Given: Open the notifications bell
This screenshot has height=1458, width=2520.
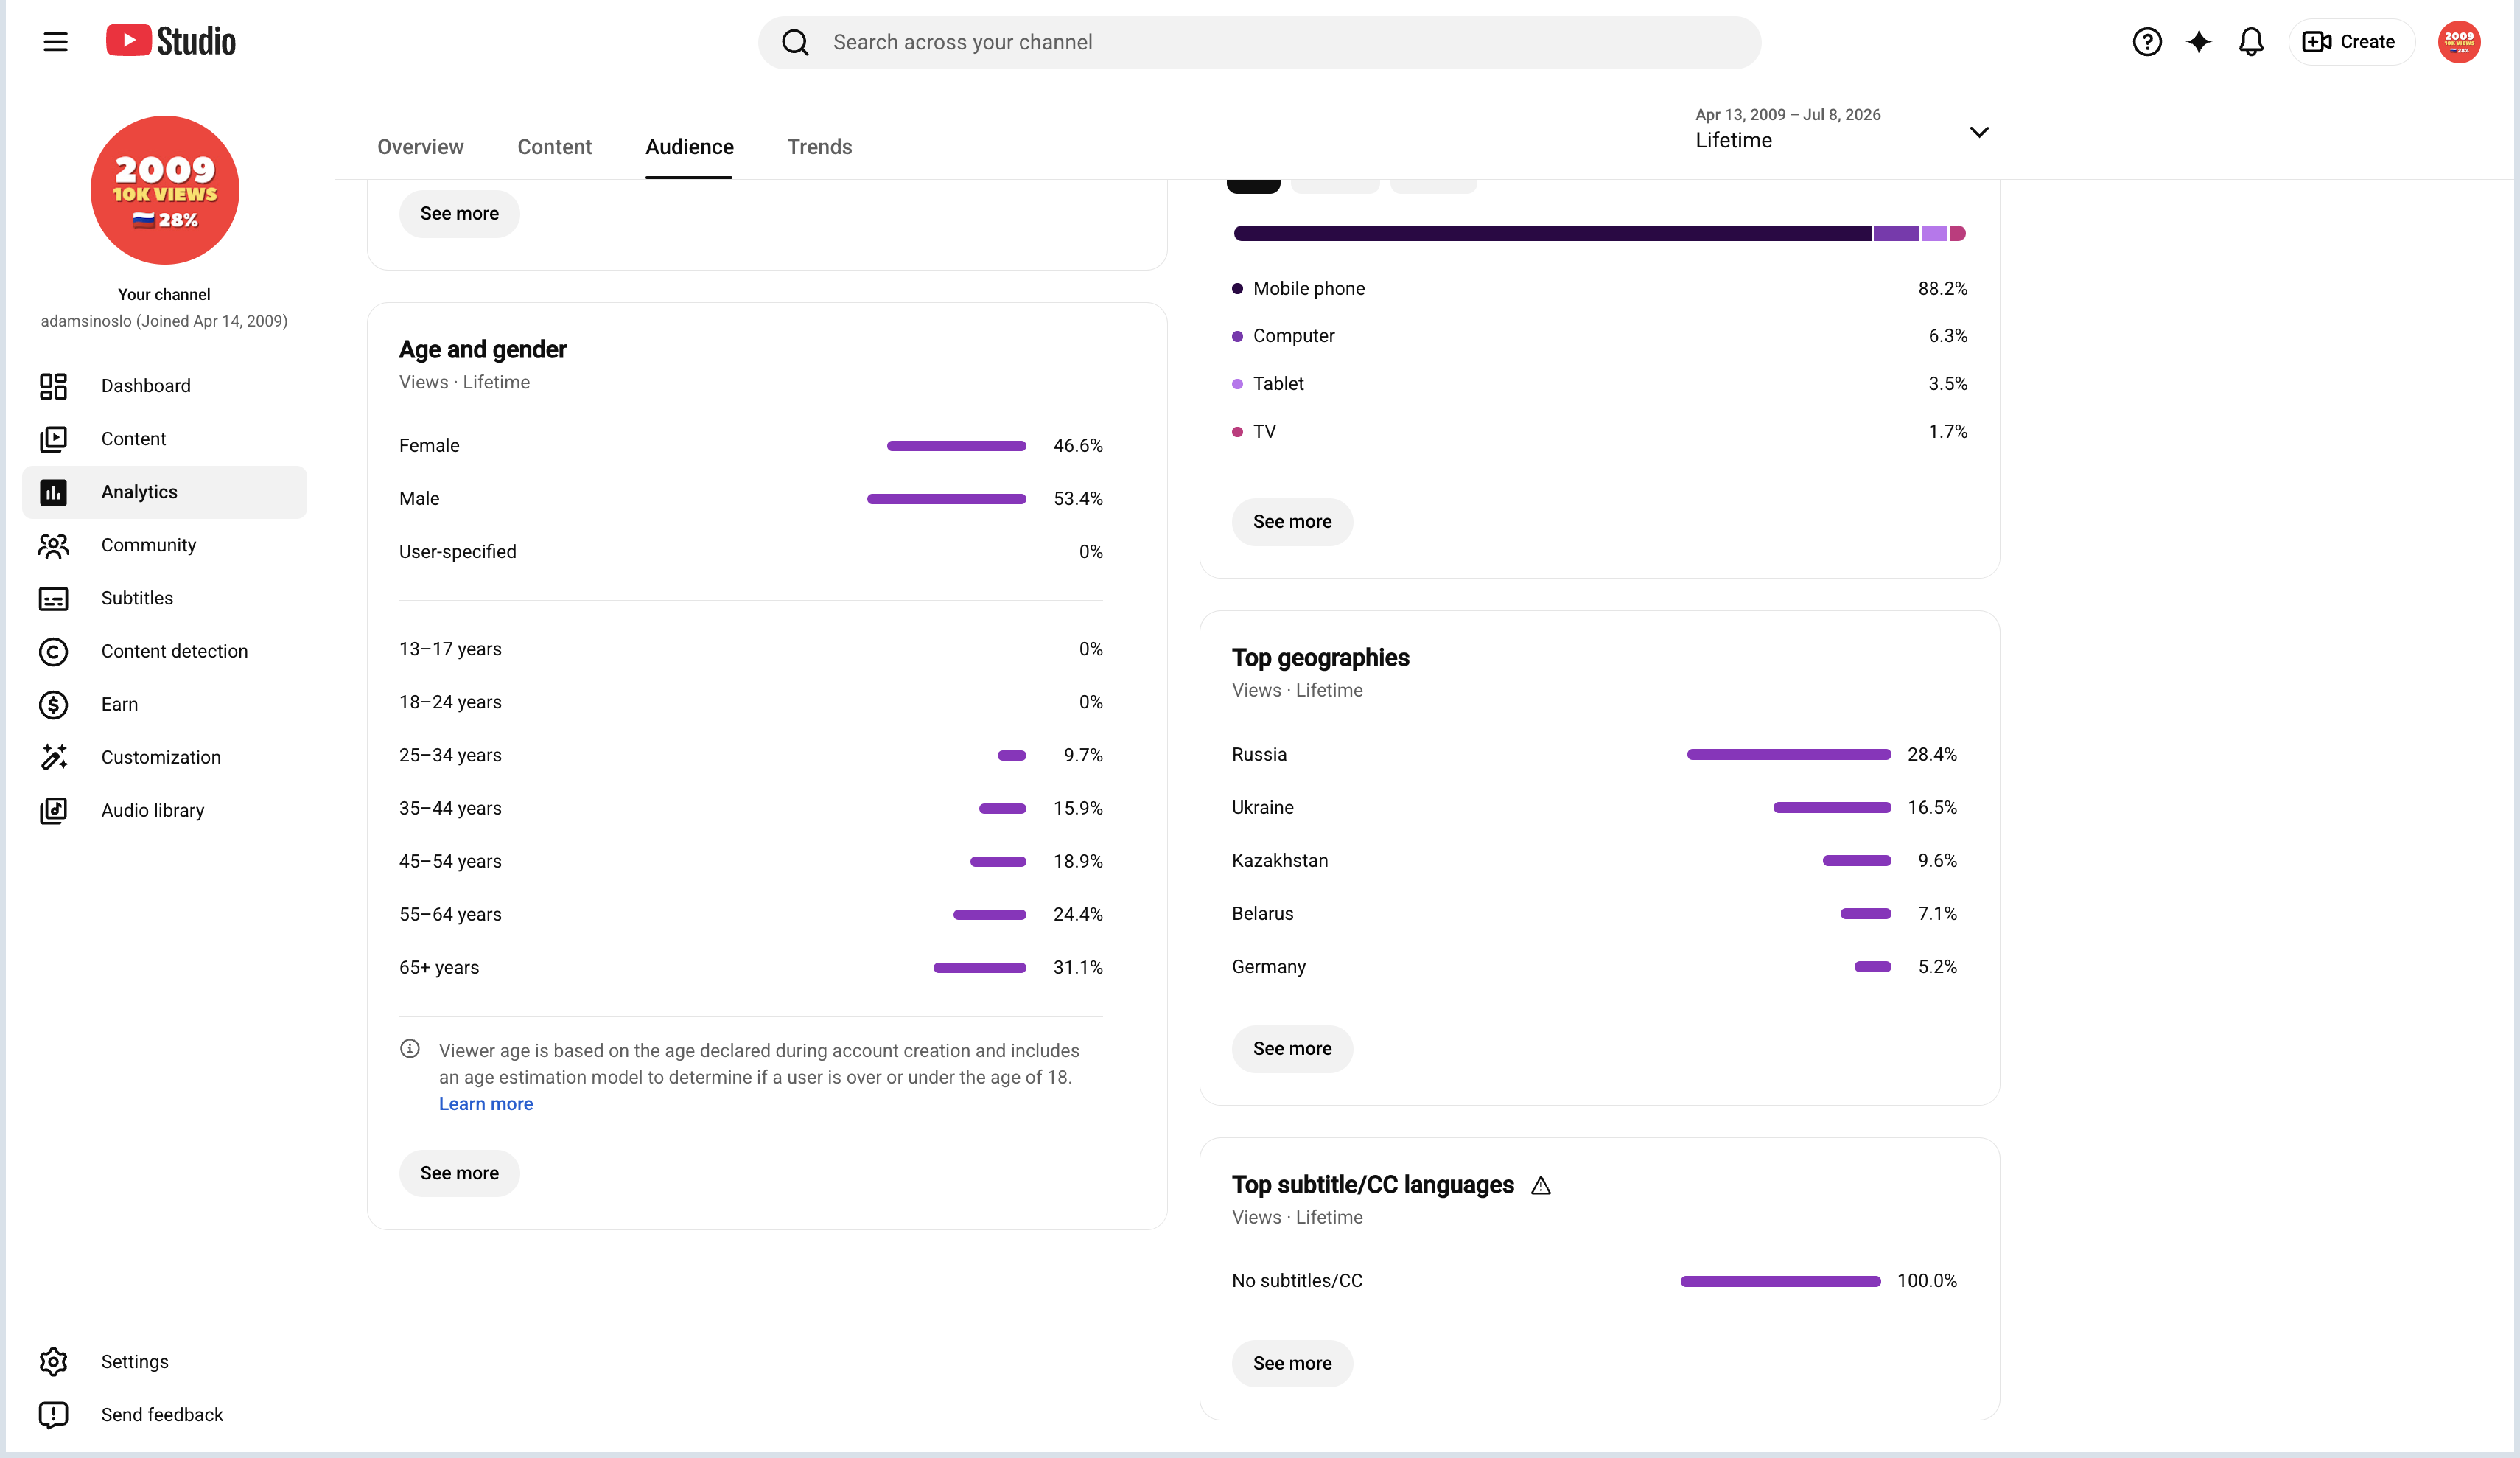Looking at the screenshot, I should (2250, 42).
